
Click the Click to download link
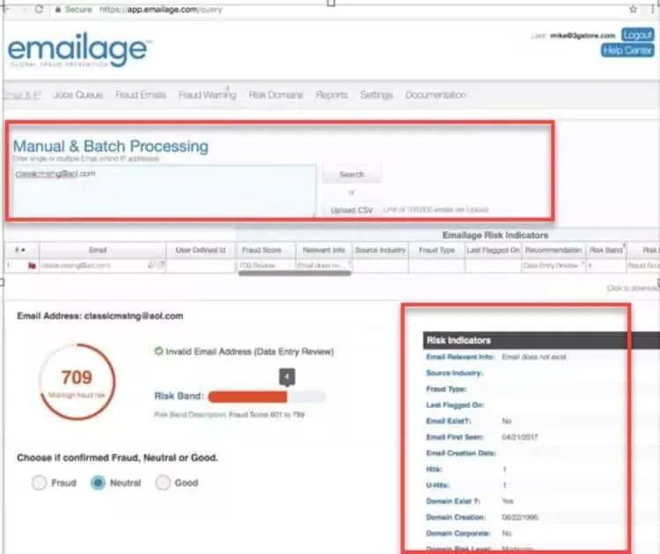pos(633,288)
